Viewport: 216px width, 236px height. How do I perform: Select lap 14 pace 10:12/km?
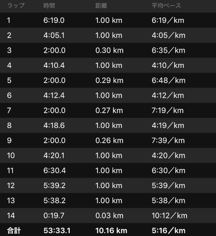tap(170, 216)
